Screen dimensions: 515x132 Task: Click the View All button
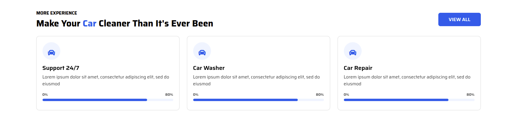459,19
